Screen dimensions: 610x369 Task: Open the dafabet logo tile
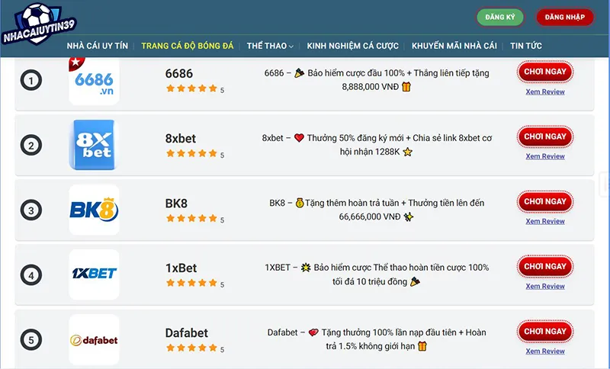click(94, 339)
